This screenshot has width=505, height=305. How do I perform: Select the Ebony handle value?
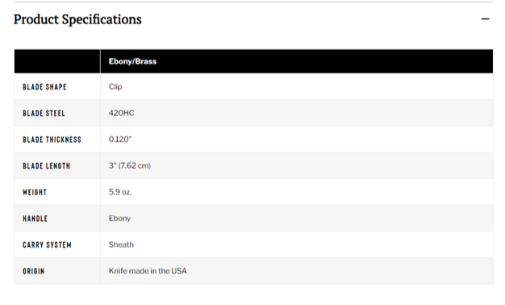click(x=119, y=219)
